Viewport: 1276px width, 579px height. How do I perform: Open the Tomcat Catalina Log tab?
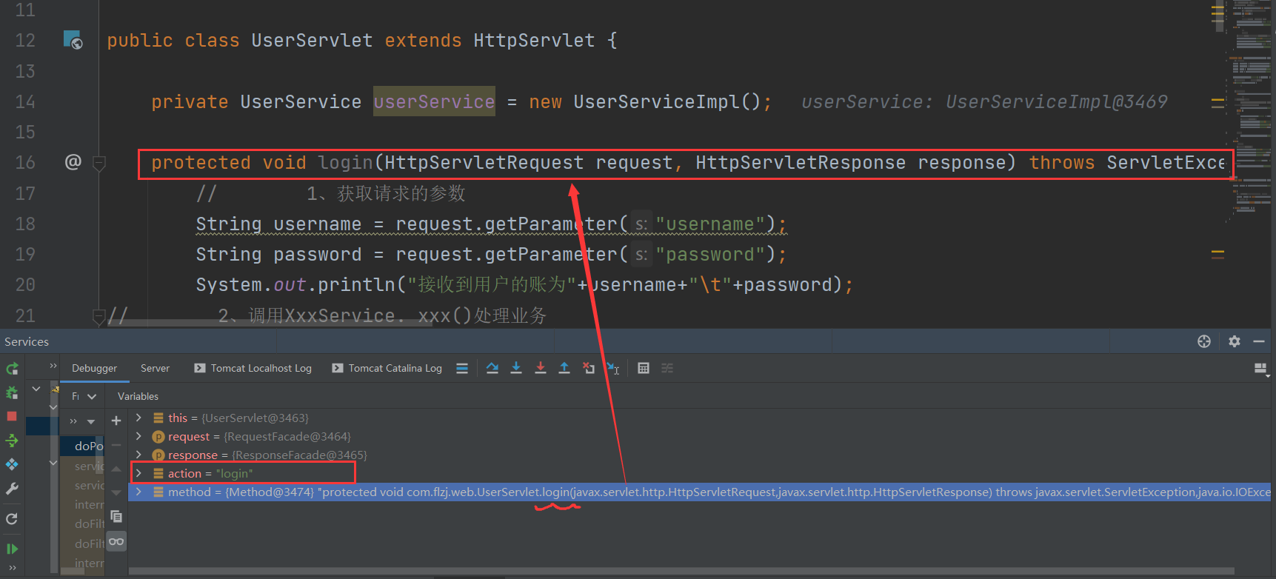[387, 368]
